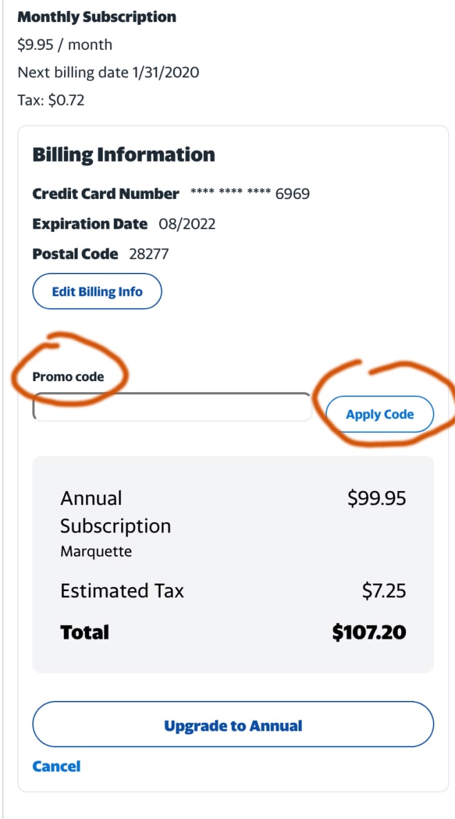455x819 pixels.
Task: Apply the promo code with Apply Code
Action: [x=379, y=414]
